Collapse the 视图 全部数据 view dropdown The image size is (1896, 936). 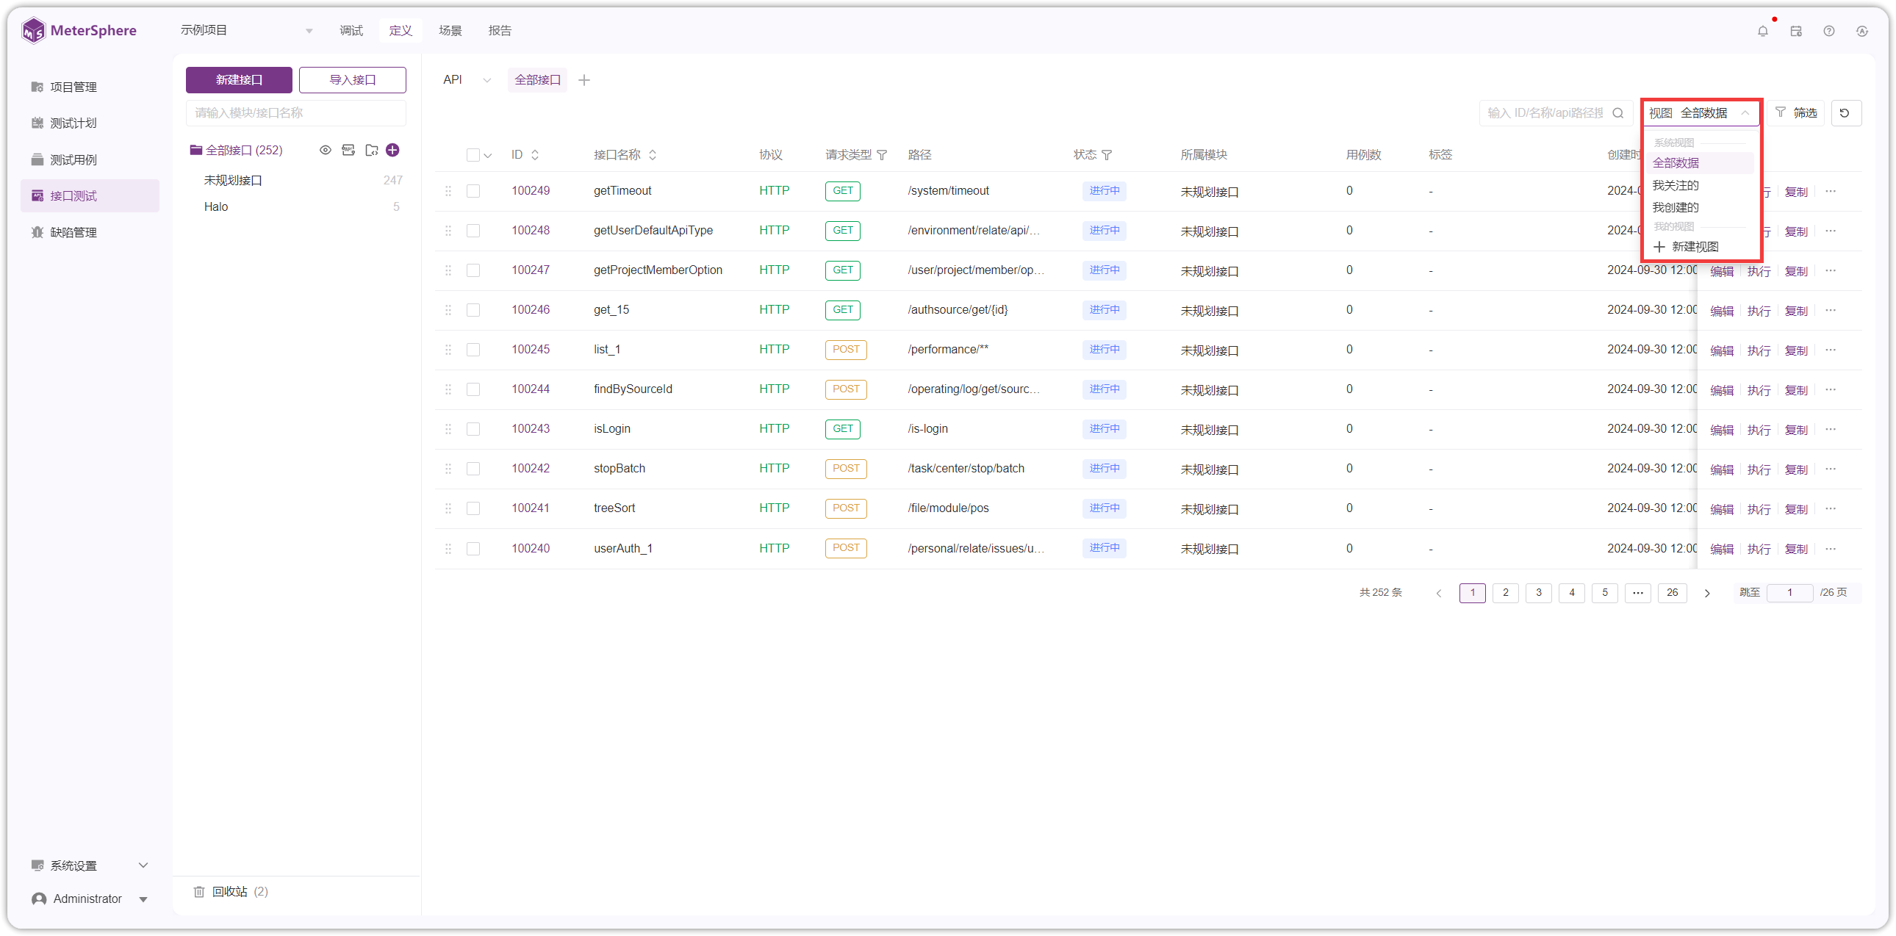1701,112
